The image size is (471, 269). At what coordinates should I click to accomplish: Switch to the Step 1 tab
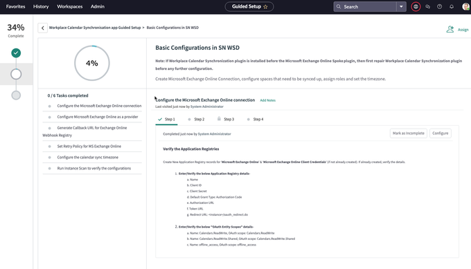click(166, 119)
